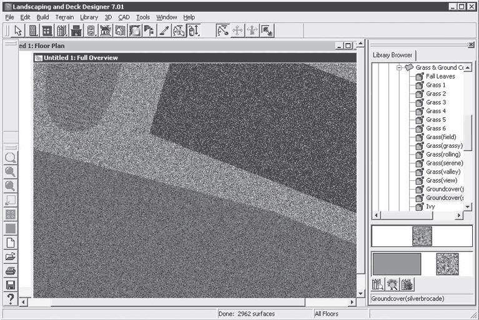Click the door tool icon

(x=33, y=31)
